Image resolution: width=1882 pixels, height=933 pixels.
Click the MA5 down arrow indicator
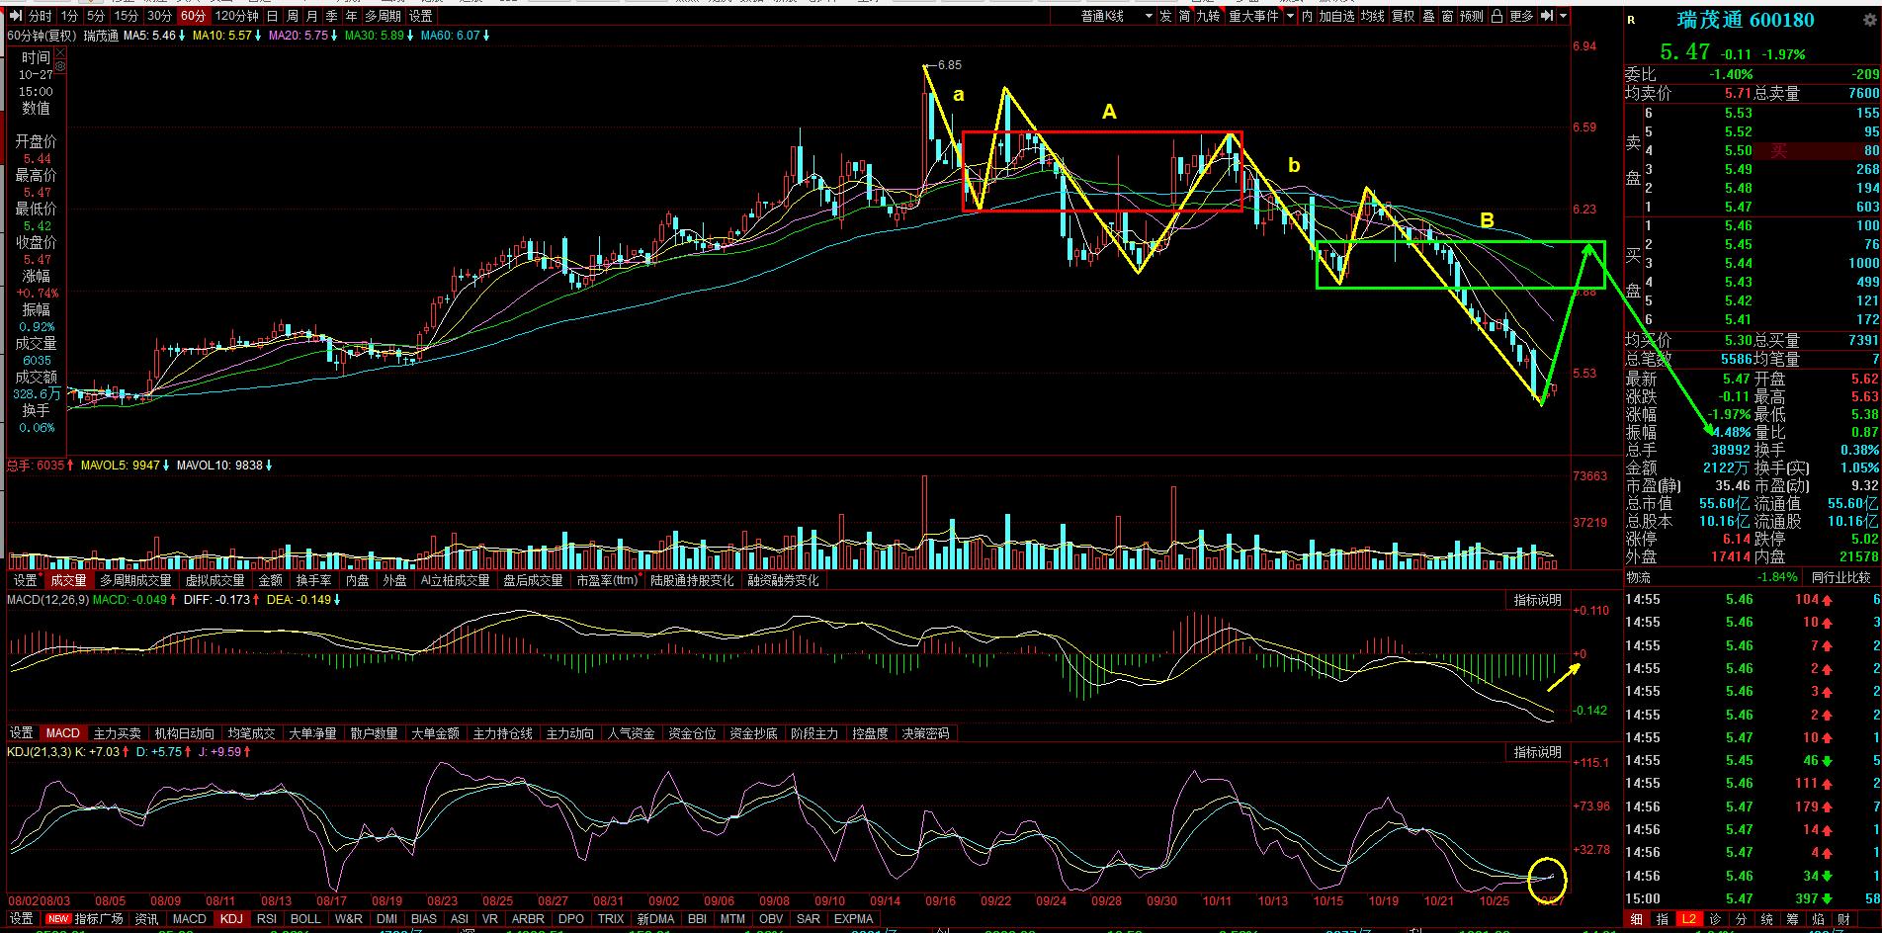[183, 36]
